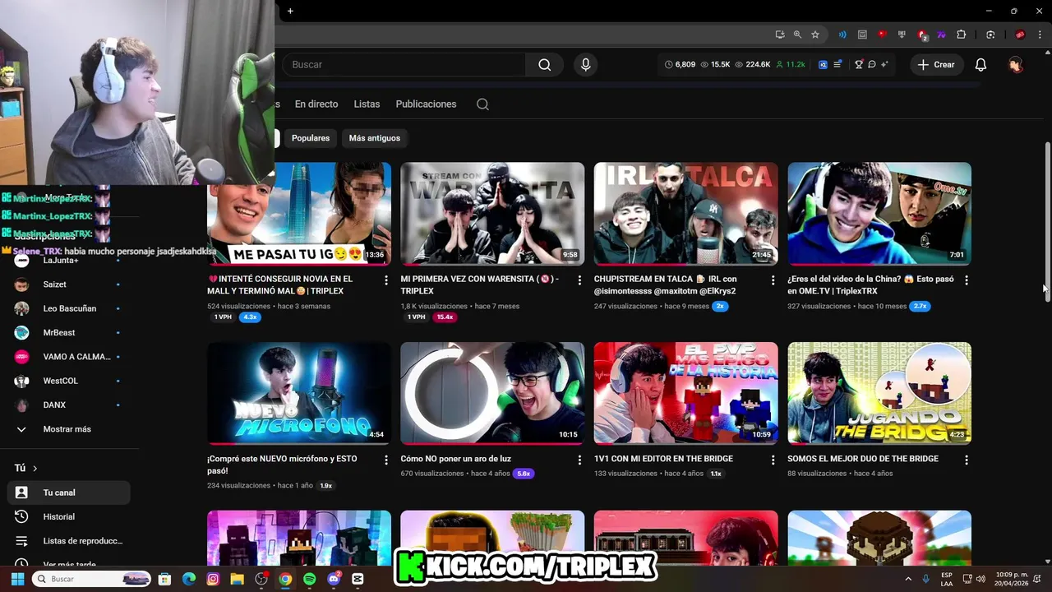The width and height of the screenshot is (1052, 592).
Task: Switch to Publicaciones tab
Action: tap(426, 104)
